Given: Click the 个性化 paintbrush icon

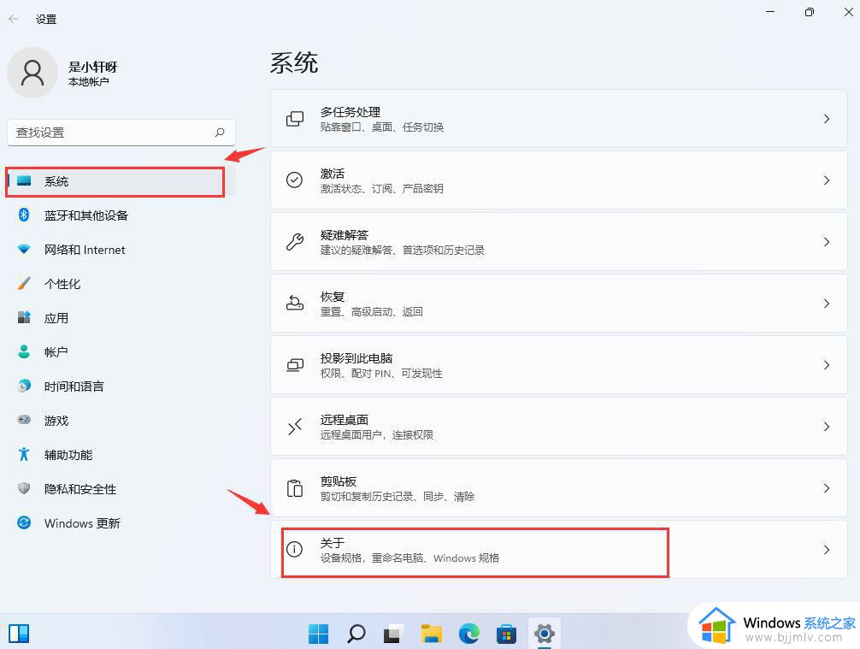Looking at the screenshot, I should point(24,283).
